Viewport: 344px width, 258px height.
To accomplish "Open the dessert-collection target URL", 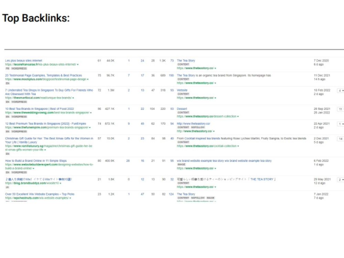I will coord(207,116).
